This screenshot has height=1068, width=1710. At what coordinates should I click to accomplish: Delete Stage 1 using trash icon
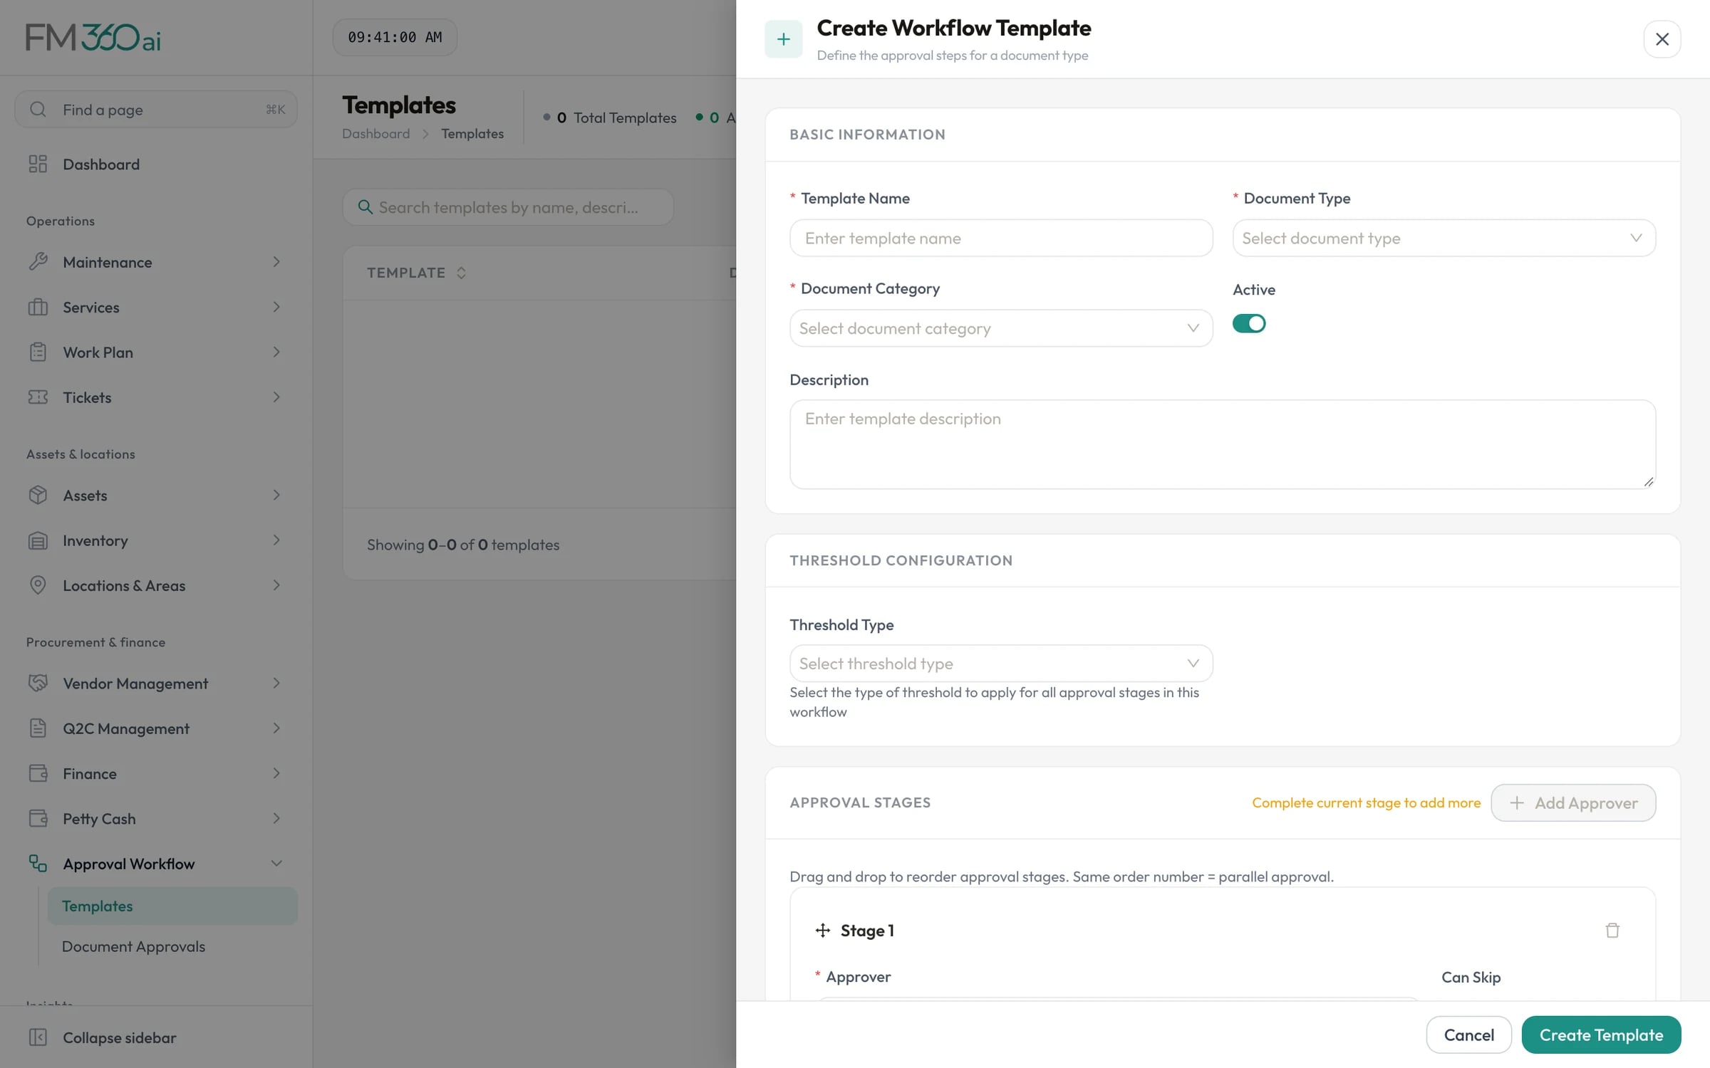[x=1612, y=930]
